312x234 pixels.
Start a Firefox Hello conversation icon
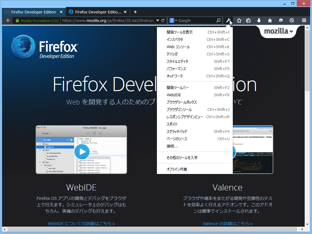(281, 20)
